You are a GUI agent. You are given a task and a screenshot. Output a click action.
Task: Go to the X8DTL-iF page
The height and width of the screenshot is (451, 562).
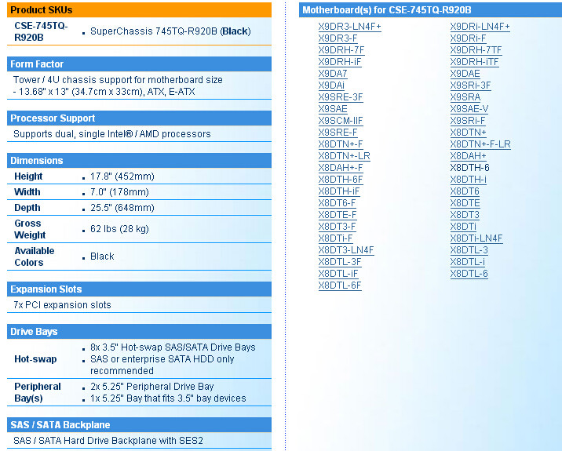[x=338, y=275]
